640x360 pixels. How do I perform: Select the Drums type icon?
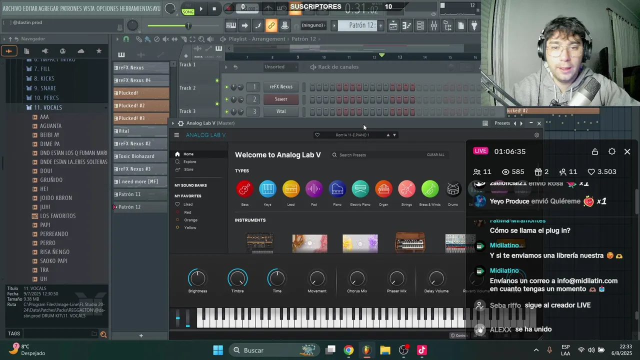coord(453,189)
